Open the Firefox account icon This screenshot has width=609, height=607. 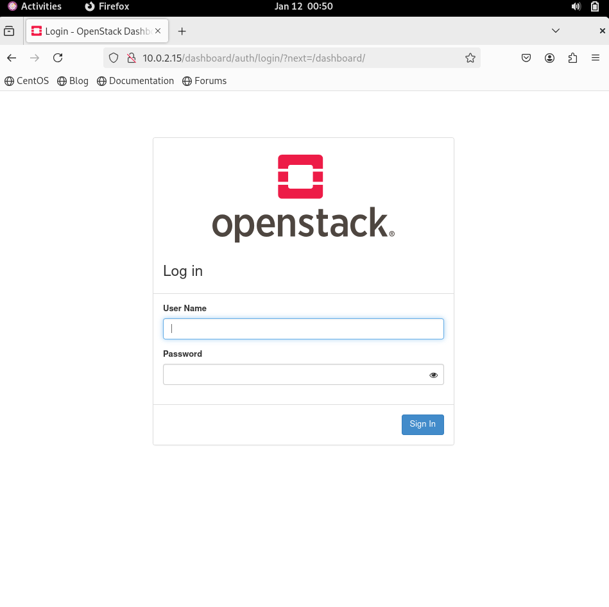click(x=549, y=58)
